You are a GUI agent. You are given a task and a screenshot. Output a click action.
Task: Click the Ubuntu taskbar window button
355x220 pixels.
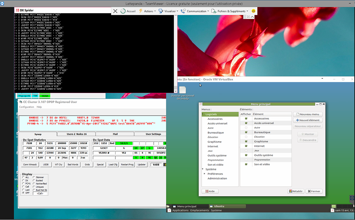tap(227, 206)
